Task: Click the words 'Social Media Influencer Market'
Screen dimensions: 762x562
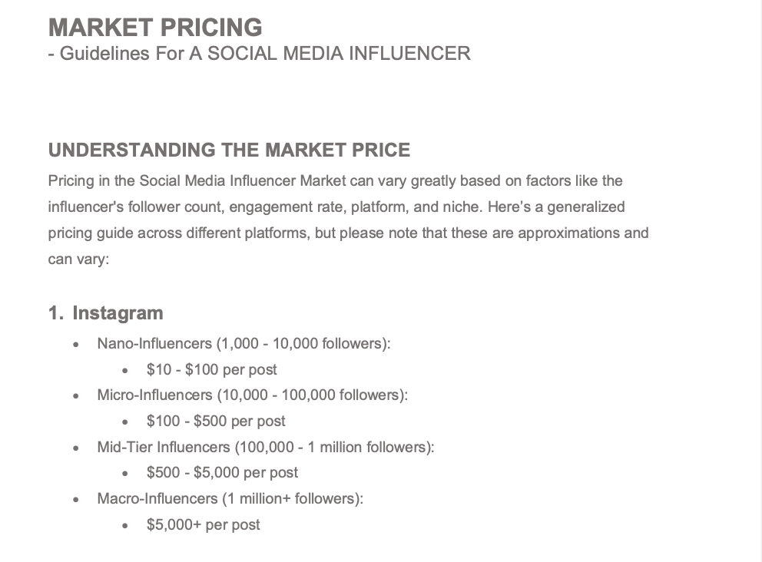Action: [243, 181]
